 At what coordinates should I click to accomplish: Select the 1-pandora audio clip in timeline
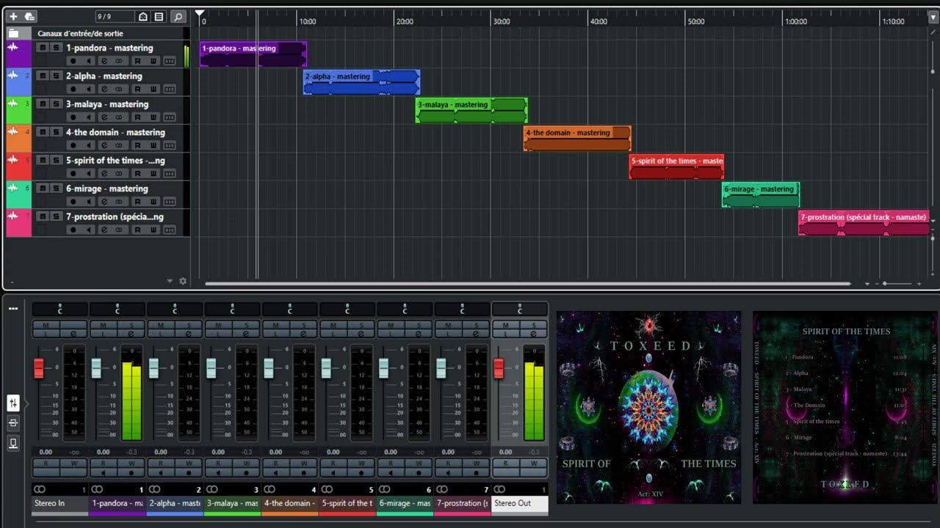pos(253,54)
